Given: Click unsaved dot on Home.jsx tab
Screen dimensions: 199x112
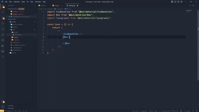Looking at the screenshot, I should tap(77, 6).
